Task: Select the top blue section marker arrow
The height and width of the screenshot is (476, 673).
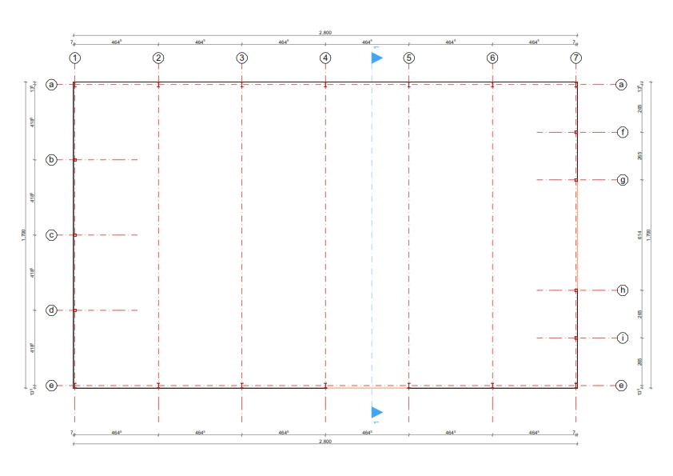Action: (x=377, y=58)
